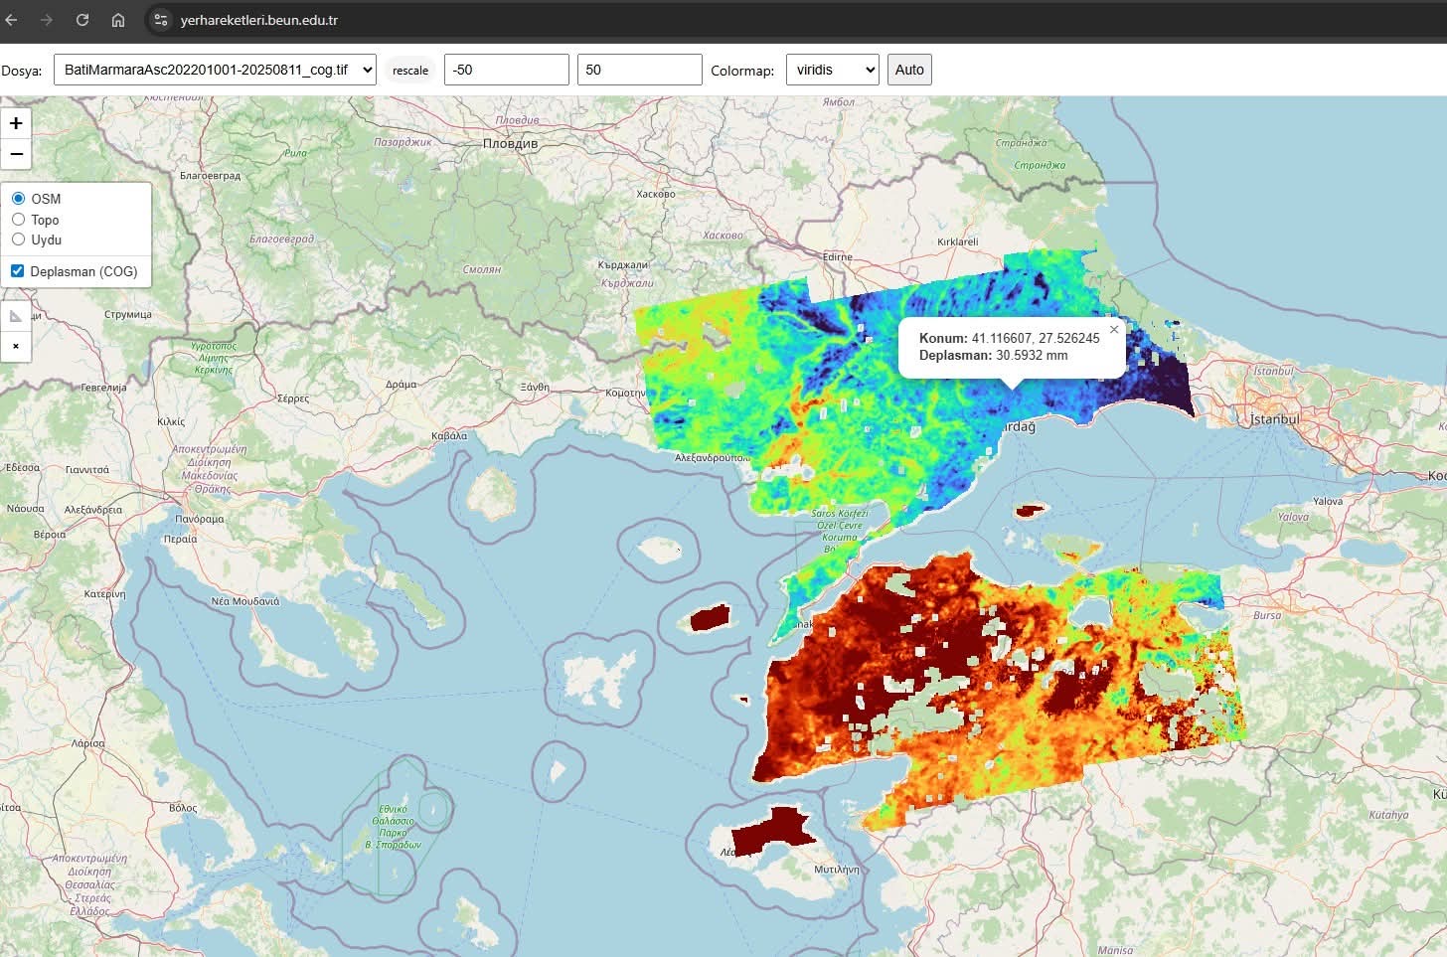Close the Konum displacement popup
Screen dimensions: 1447x957
[x=1114, y=330]
